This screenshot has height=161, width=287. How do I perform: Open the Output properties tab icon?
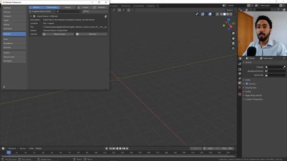tap(240, 74)
